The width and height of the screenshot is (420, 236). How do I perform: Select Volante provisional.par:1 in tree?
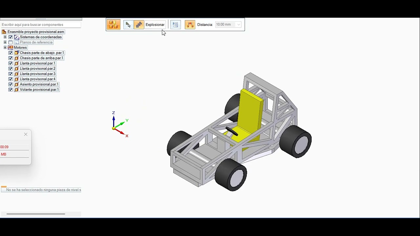point(39,89)
